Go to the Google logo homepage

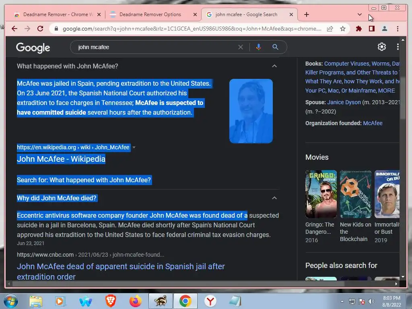click(x=33, y=47)
